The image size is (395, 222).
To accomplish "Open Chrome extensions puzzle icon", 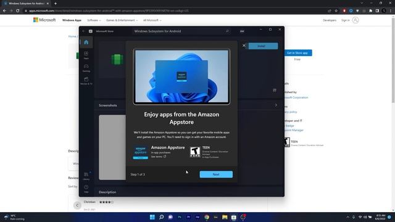I will click(370, 11).
